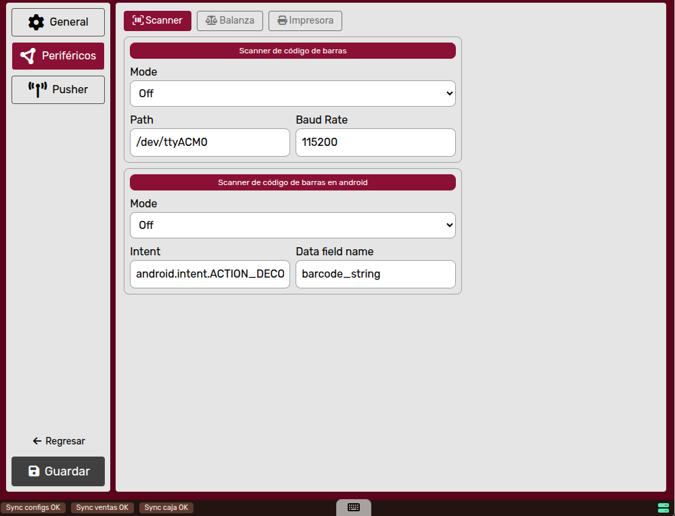Click the printer icon on Impresora tab
675x516 pixels.
[x=282, y=21]
